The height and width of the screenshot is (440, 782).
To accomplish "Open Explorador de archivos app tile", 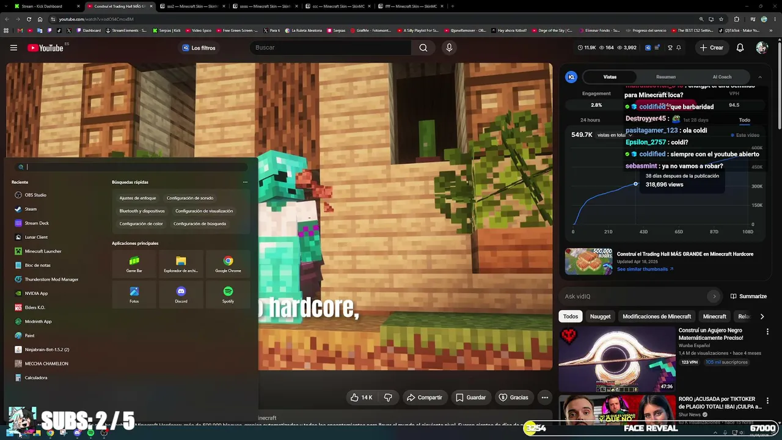I will pos(181,264).
